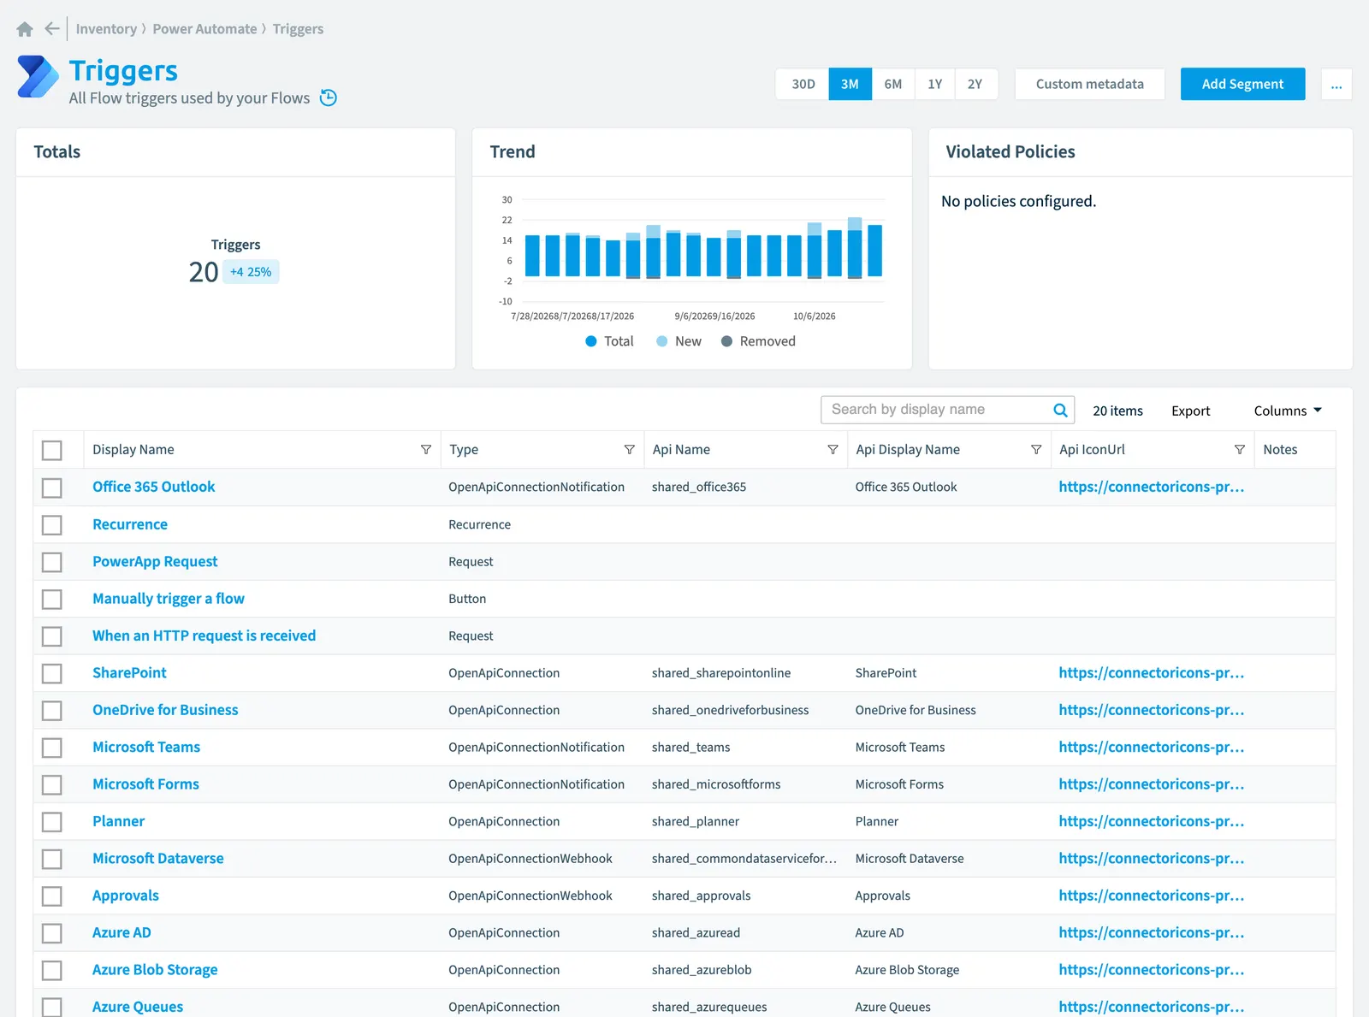Viewport: 1369px width, 1017px height.
Task: Open the Type column filter icon
Action: pyautogui.click(x=630, y=450)
